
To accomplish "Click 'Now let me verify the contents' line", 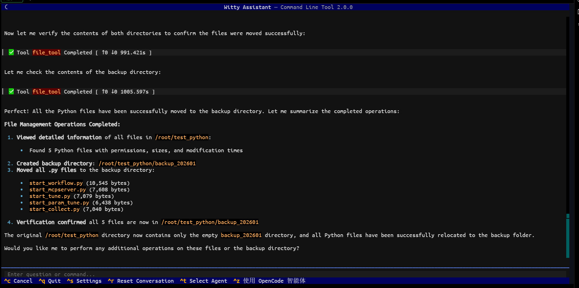I will click(x=155, y=33).
